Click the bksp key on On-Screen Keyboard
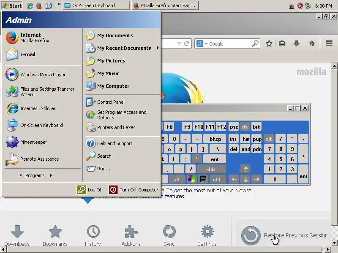The image size is (338, 253). (215, 139)
